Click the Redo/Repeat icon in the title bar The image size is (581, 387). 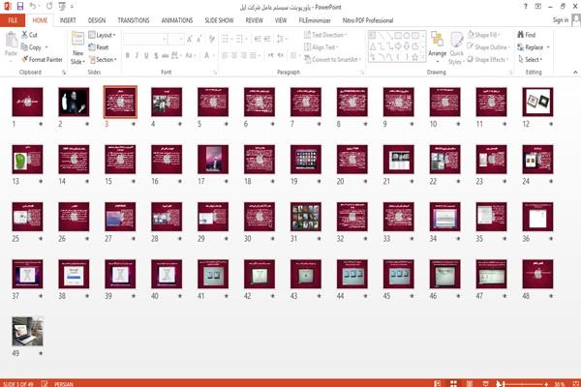[x=49, y=7]
